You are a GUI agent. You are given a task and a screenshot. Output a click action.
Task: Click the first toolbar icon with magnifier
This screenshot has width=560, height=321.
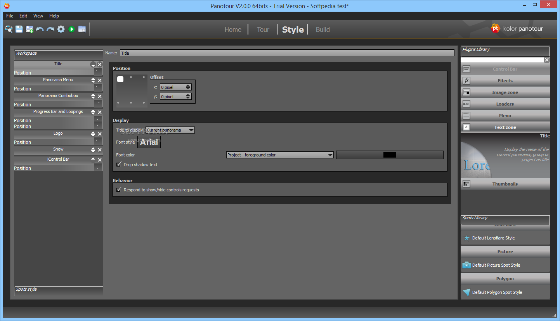point(9,29)
